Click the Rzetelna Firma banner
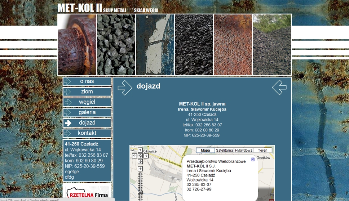The image size is (349, 201). coord(87,192)
